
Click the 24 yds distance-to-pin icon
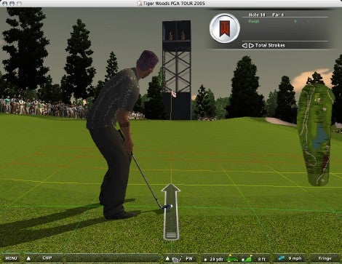[x=231, y=259]
